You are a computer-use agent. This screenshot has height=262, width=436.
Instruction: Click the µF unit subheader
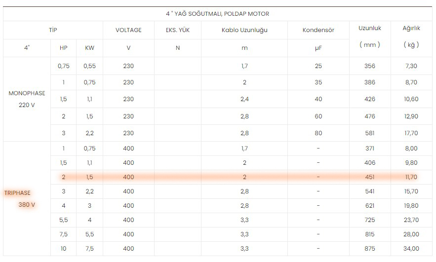pyautogui.click(x=318, y=48)
